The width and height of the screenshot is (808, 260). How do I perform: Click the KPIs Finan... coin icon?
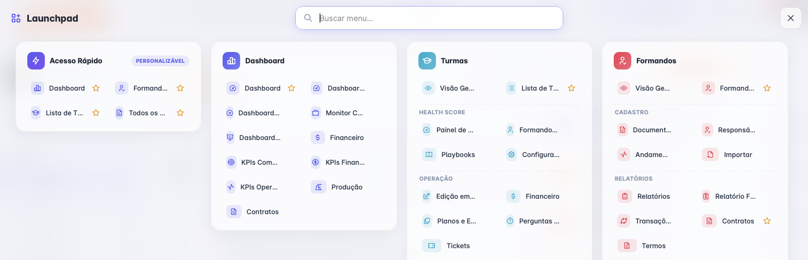click(x=316, y=162)
